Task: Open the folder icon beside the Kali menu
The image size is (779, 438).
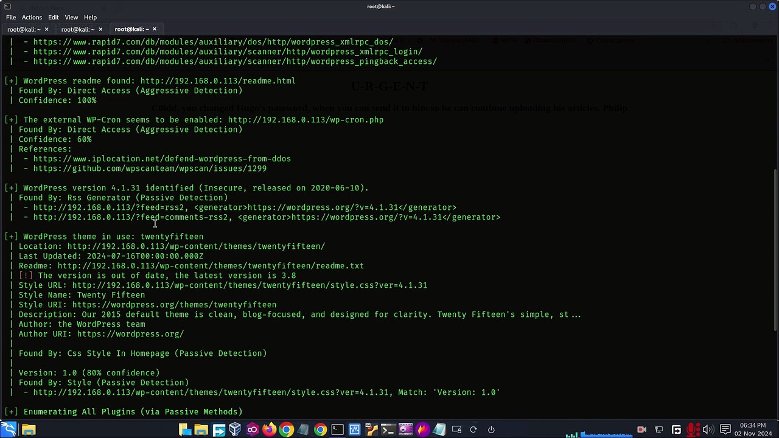Action: tap(28, 429)
